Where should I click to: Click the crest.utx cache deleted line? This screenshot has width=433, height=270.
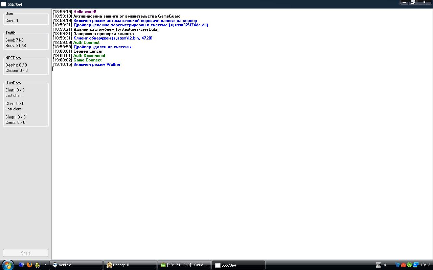(x=106, y=29)
